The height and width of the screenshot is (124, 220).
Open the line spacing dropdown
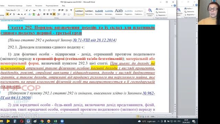pyautogui.click(x=59, y=14)
